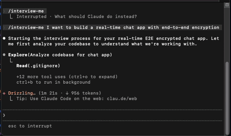The image size is (231, 136).
Task: Click the 'Drizzling…' status text
Action: [22, 93]
